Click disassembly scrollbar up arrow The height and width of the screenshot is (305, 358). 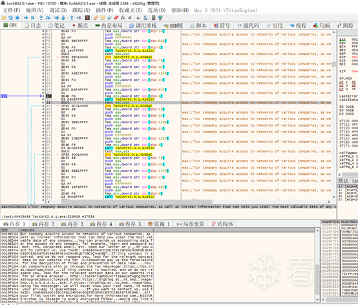tap(334, 32)
